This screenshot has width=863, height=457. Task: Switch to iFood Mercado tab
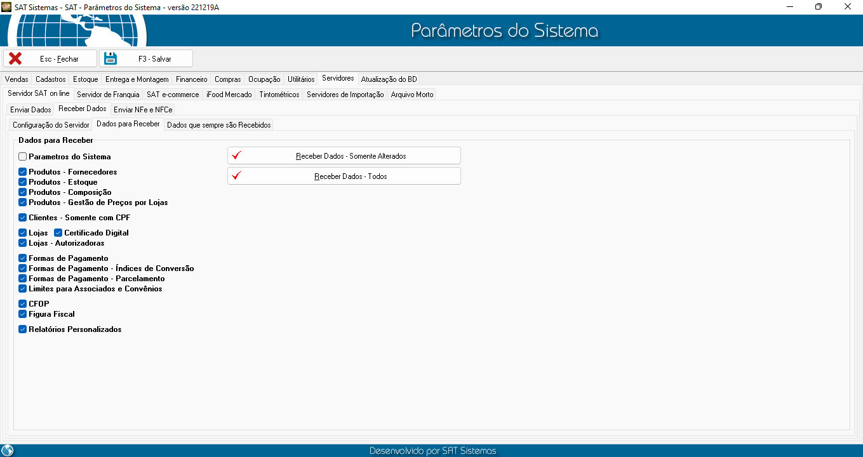[229, 95]
